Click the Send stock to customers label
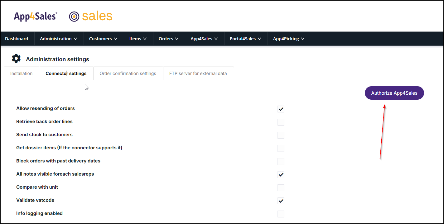 44,135
